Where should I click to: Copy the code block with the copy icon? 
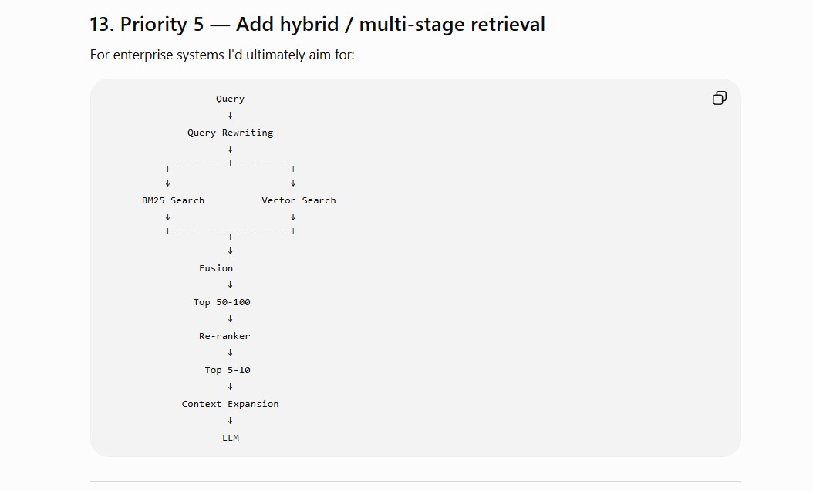(719, 98)
